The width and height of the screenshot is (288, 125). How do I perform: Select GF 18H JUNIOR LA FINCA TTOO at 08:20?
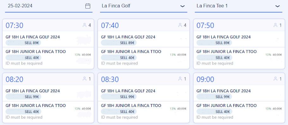(36, 106)
